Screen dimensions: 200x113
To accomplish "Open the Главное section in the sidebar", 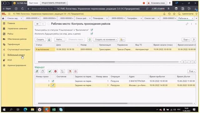I will pyautogui.click(x=11, y=23).
